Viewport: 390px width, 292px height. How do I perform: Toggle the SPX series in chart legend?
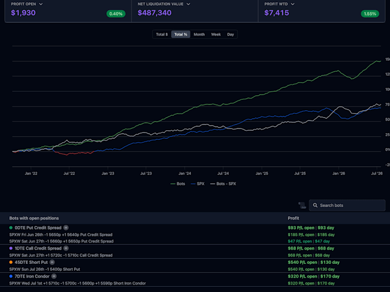click(x=197, y=184)
